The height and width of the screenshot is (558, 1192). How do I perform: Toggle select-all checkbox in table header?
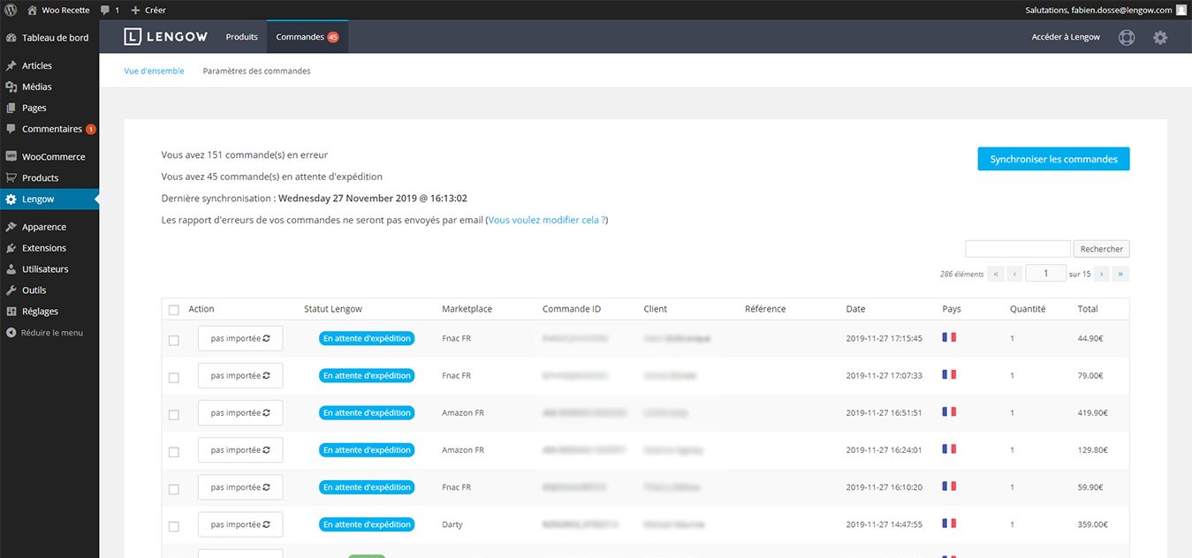click(174, 310)
